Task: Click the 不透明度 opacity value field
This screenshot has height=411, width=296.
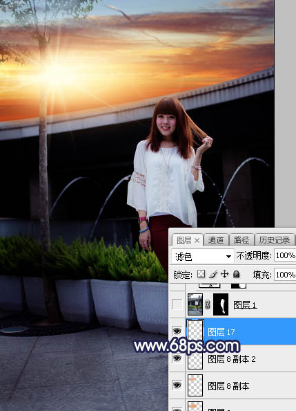Action: pyautogui.click(x=285, y=255)
